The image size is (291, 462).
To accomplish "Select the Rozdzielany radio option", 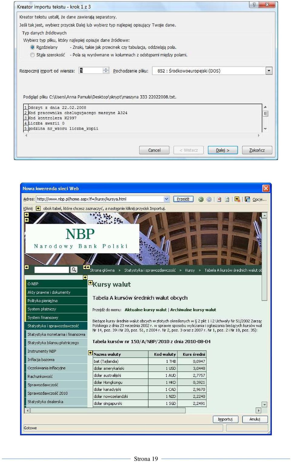I will coord(32,47).
